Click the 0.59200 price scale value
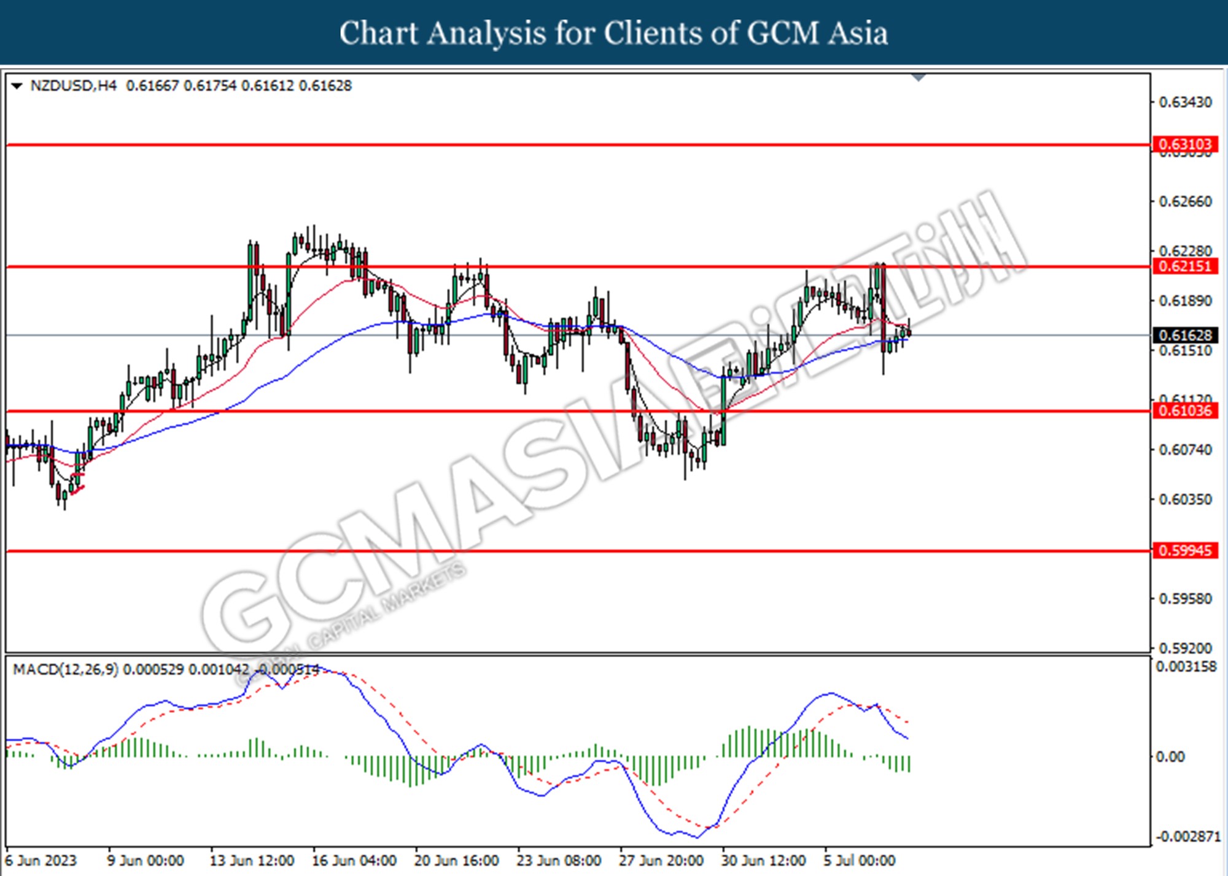This screenshot has width=1228, height=876. [x=1185, y=648]
